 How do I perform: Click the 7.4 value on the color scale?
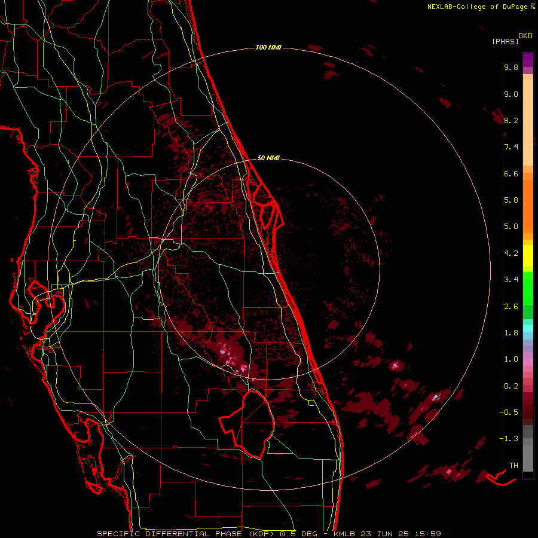click(511, 147)
